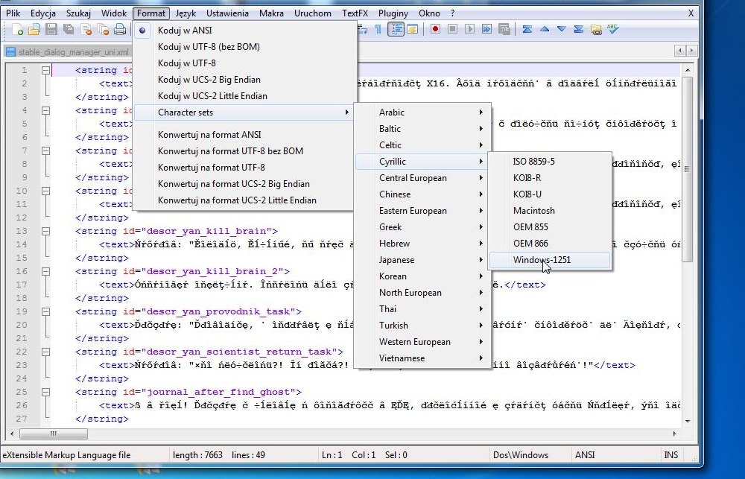Click the blue down triangle toolbar icon
Screen dimensions: 745x479
[561, 30]
